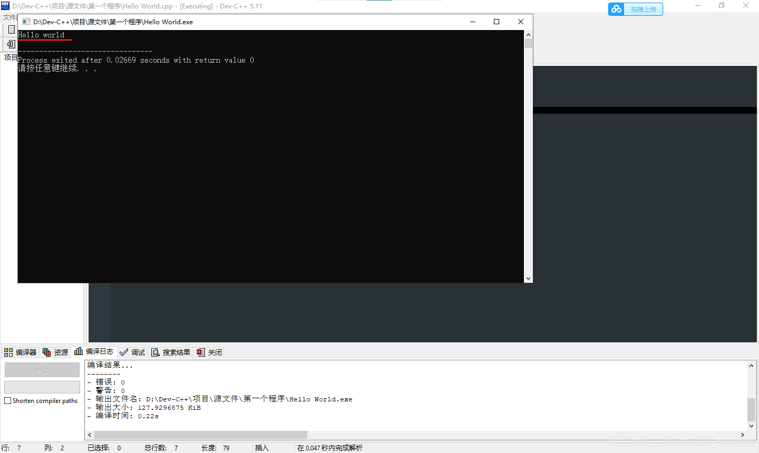The image size is (759, 453).
Task: Click the blue cloud upload icon
Action: [616, 9]
